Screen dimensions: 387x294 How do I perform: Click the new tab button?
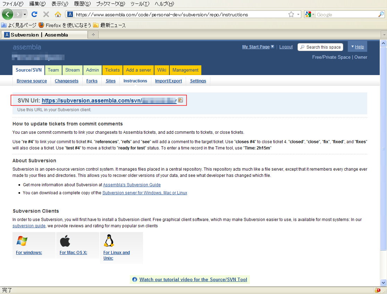click(93, 35)
